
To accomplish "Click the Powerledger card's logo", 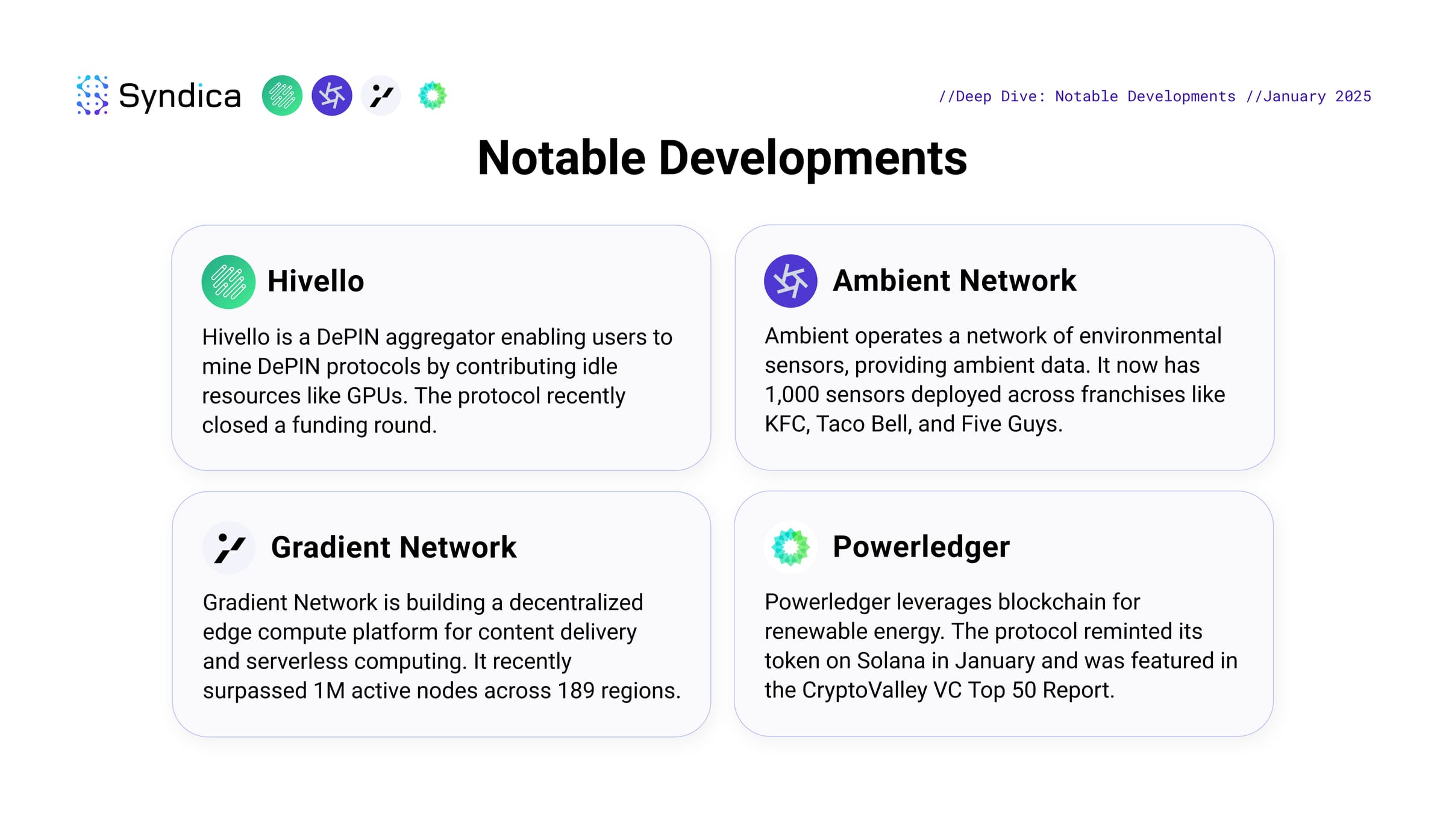I will tap(790, 547).
